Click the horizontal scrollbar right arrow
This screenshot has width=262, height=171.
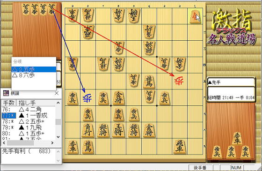[x=52, y=143]
